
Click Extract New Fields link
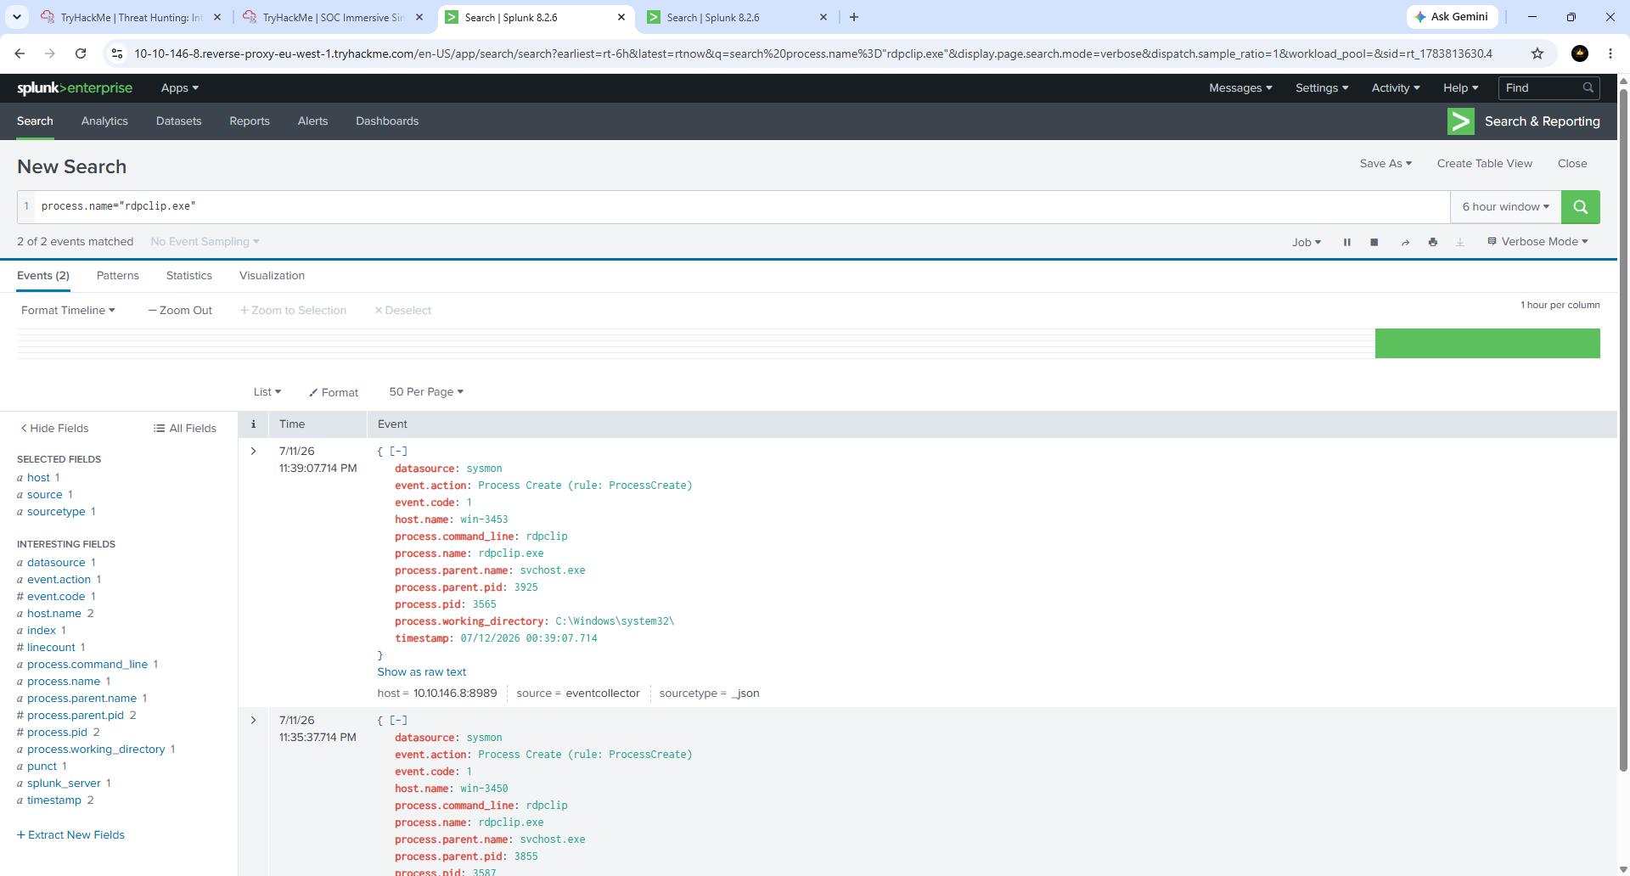pos(71,835)
